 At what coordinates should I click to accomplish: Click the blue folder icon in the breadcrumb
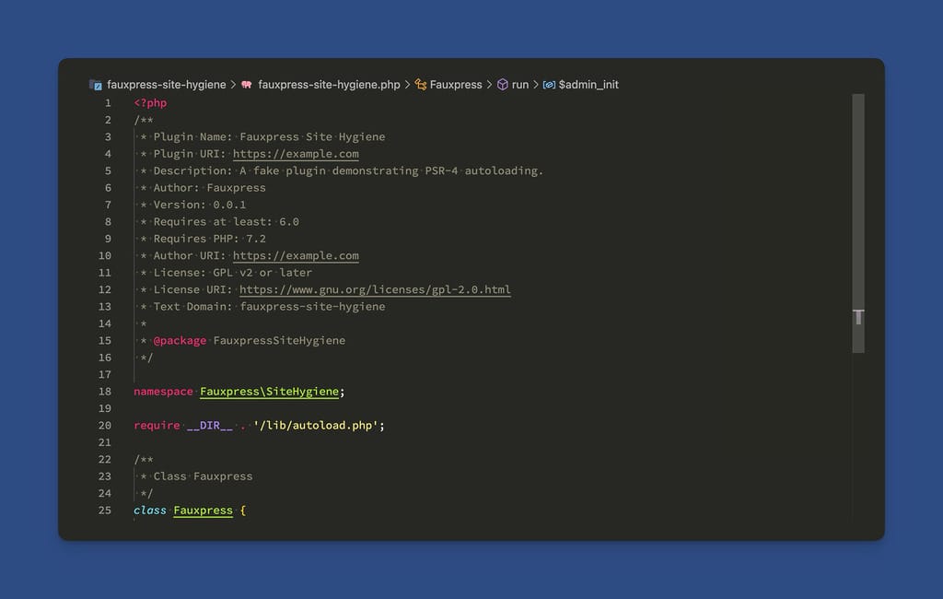pos(96,84)
